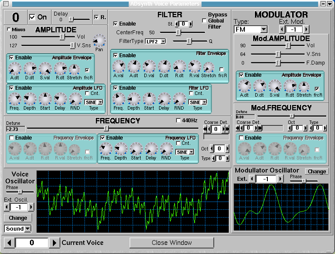This screenshot has height=254, width=335.
Task: Click the S.val knob in voice Amplitude Envelope
Action: [45, 68]
